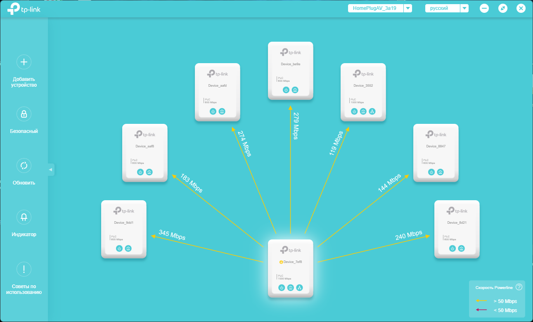Click the 240 Mbps speed label
The image size is (533, 322).
click(x=409, y=235)
